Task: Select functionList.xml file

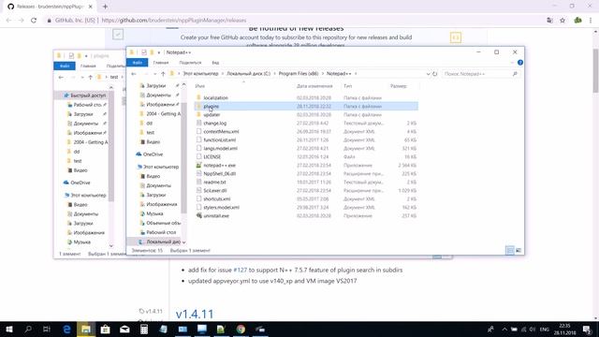Action: [219, 139]
